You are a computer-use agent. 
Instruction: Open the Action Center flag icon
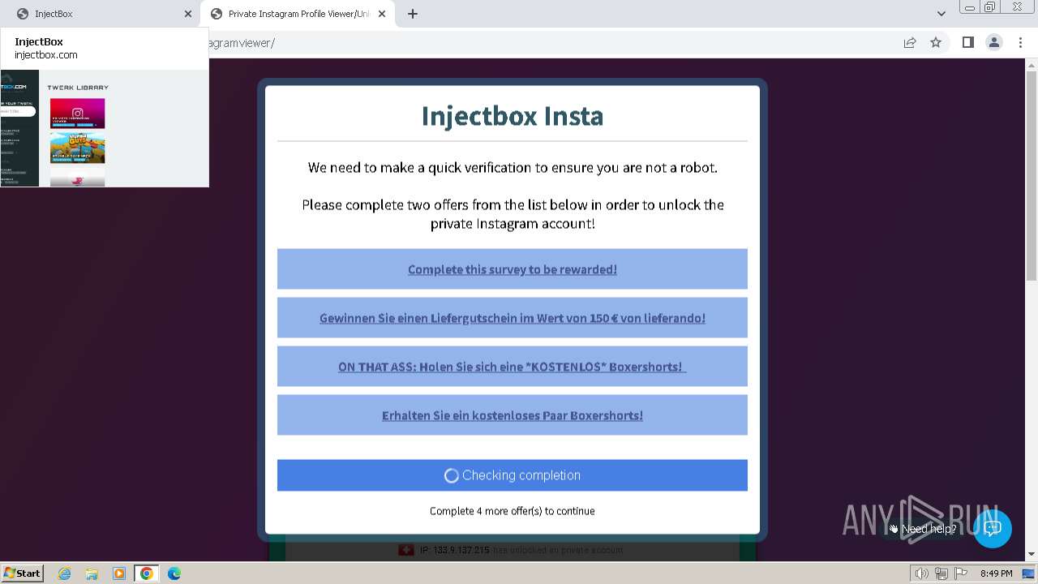pos(960,573)
